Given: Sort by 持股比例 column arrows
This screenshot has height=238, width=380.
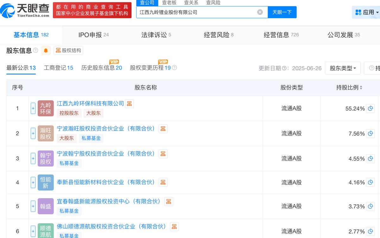Looking at the screenshot, I should coord(361,88).
